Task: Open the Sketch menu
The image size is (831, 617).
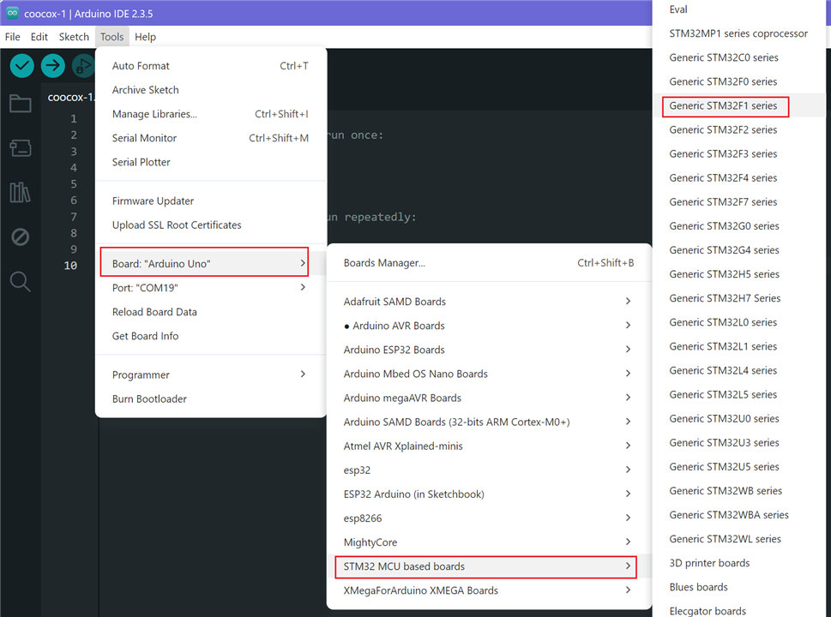Action: 74,37
